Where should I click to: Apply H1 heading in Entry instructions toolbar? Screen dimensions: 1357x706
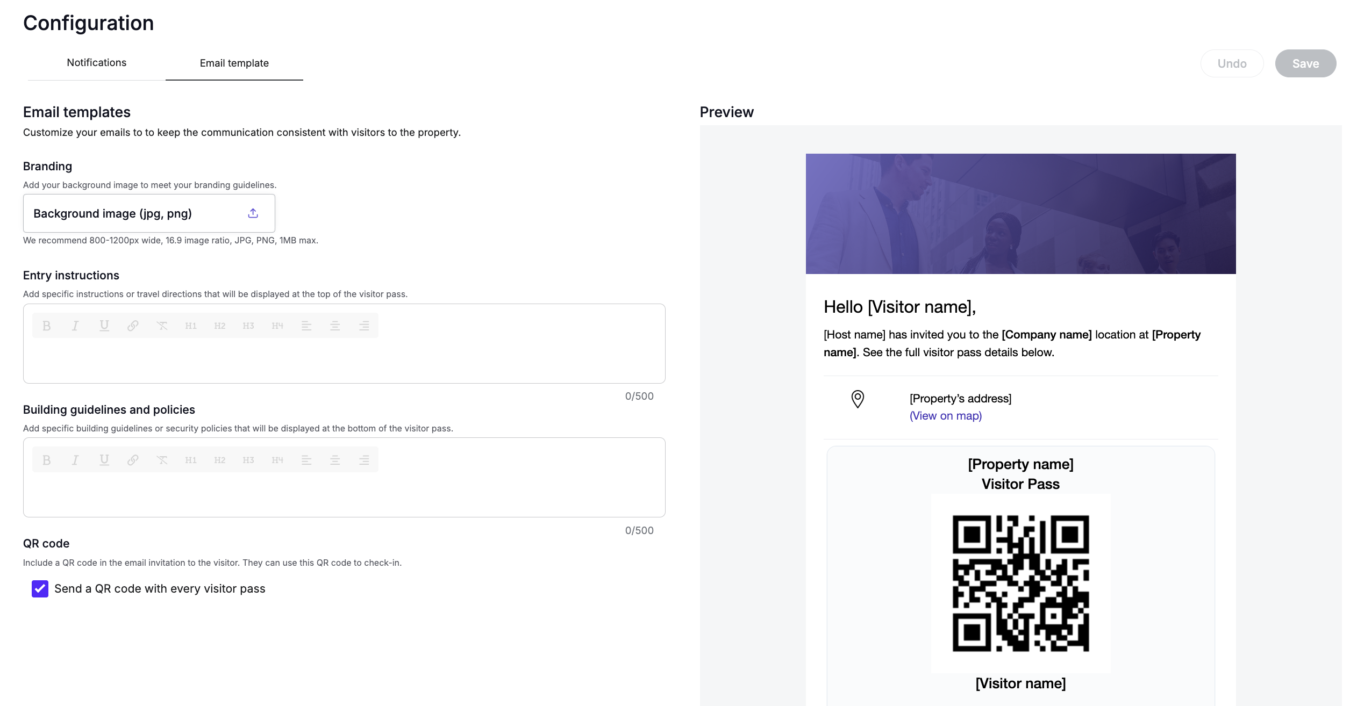[x=191, y=326]
